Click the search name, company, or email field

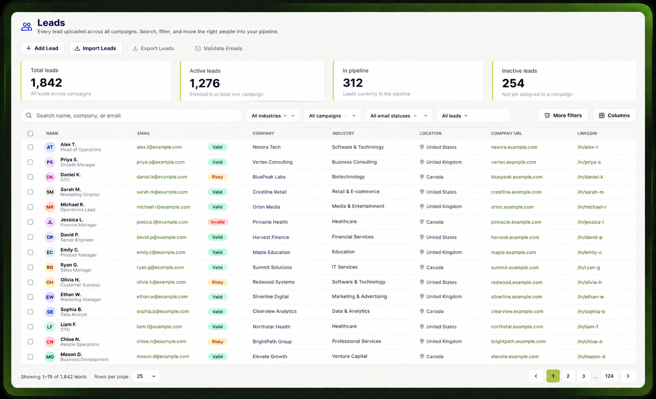[131, 115]
